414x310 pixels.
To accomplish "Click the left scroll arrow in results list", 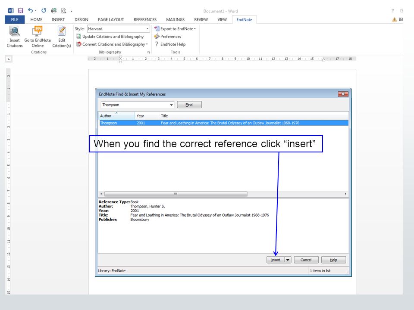I will tap(101, 194).
